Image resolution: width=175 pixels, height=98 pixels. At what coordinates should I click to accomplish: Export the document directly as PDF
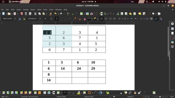(22, 14)
